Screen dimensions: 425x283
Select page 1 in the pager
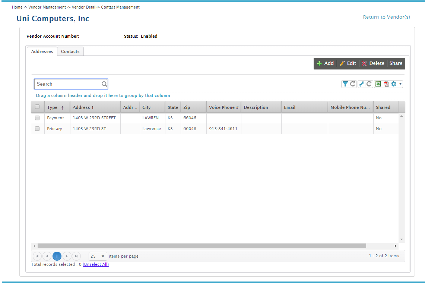click(57, 256)
